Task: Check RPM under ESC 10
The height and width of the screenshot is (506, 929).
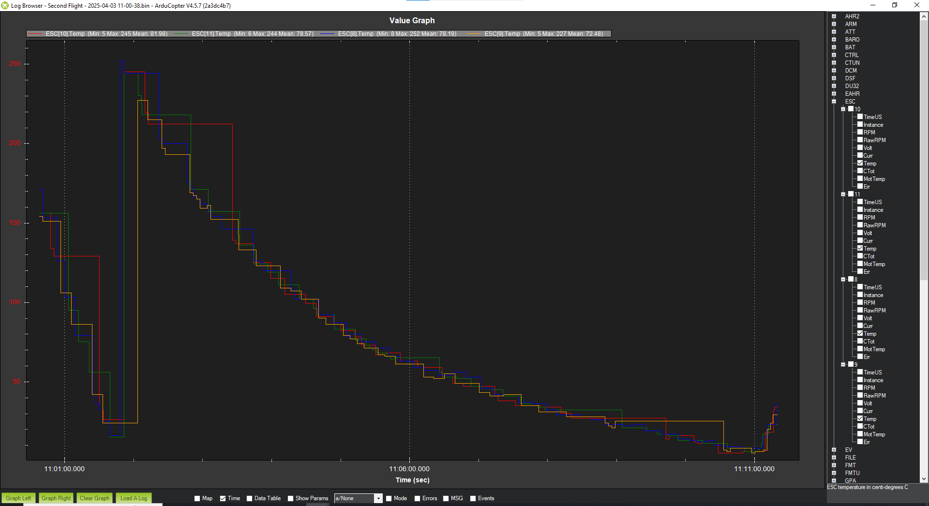Action: click(860, 132)
